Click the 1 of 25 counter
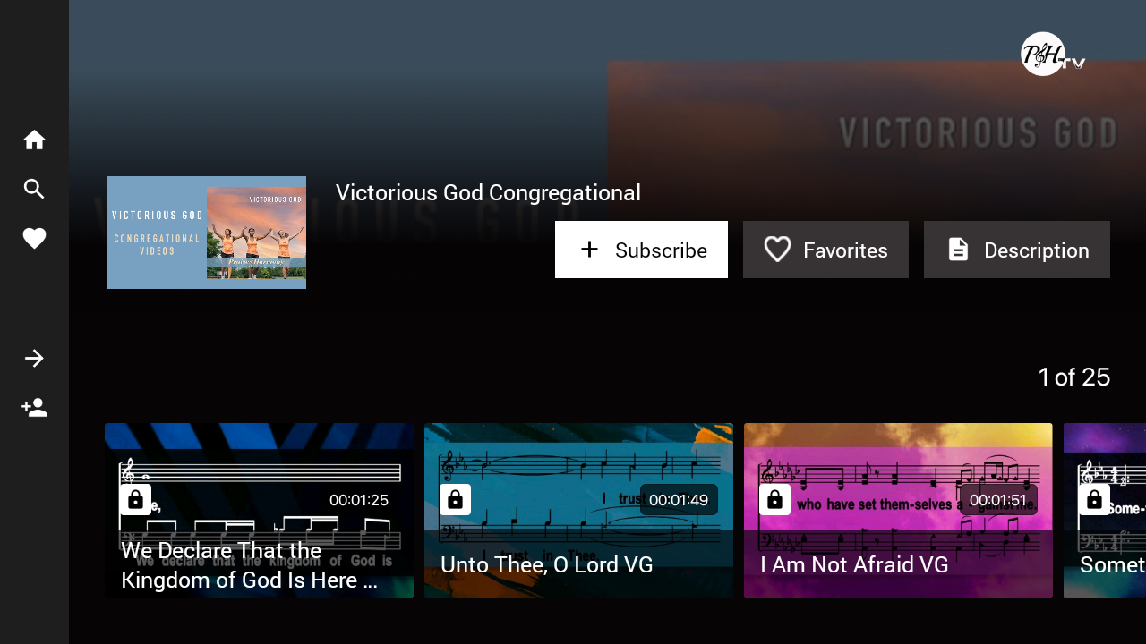The image size is (1146, 644). (1074, 377)
